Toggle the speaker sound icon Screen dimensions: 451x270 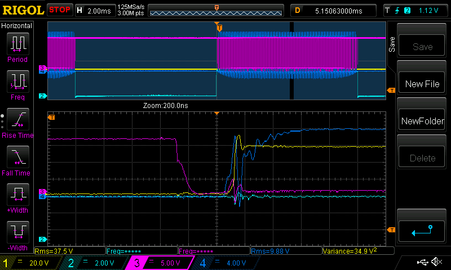click(x=436, y=262)
